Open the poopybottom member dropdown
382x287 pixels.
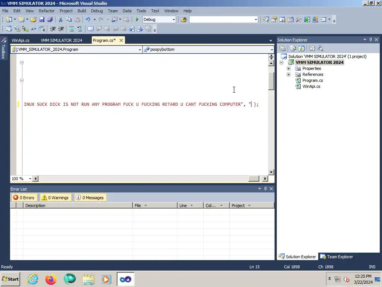[x=272, y=50]
